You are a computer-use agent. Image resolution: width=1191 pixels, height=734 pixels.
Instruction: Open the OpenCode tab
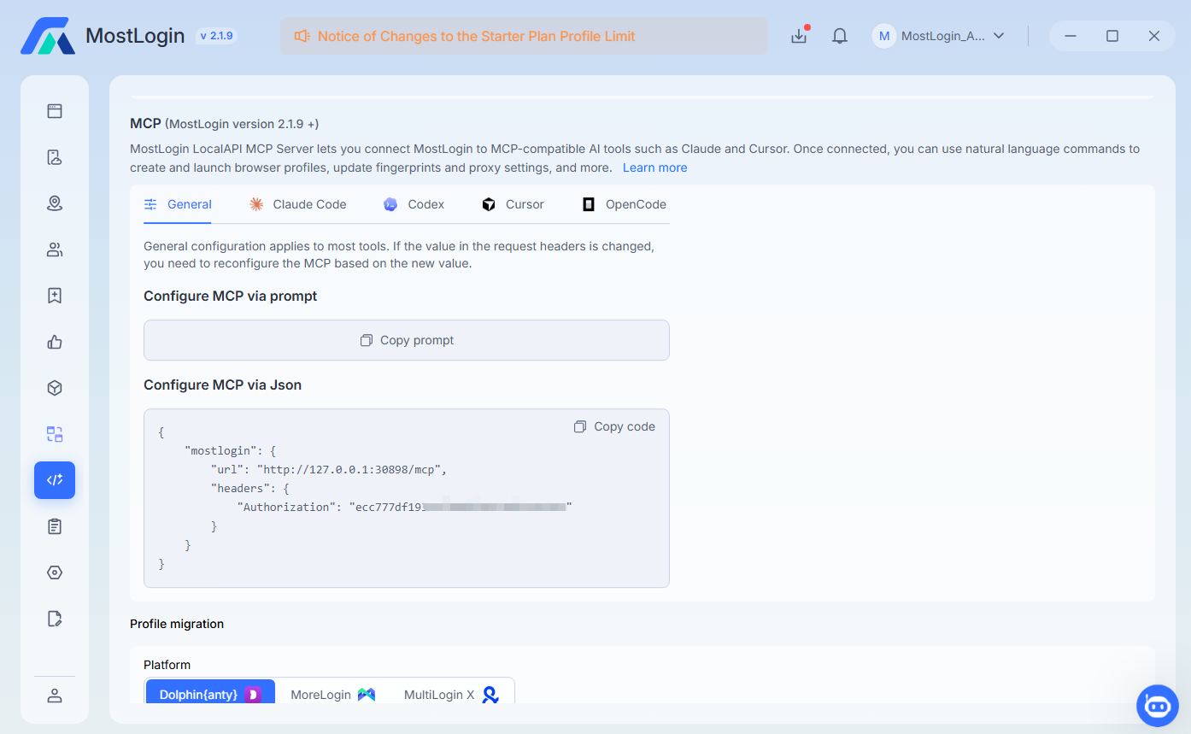624,204
